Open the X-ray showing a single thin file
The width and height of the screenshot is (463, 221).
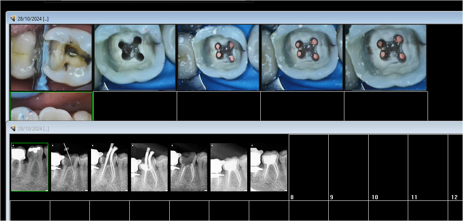69,167
